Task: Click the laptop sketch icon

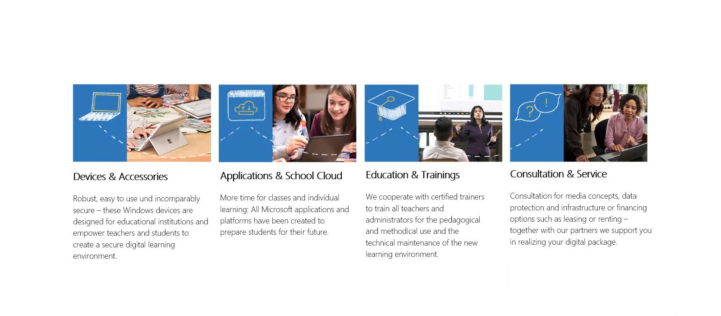Action: 101,107
